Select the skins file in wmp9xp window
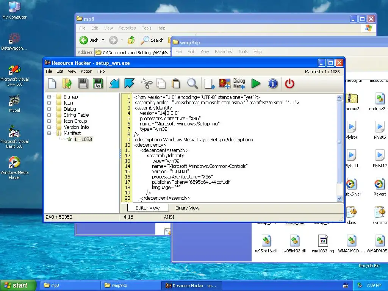 pos(351,215)
